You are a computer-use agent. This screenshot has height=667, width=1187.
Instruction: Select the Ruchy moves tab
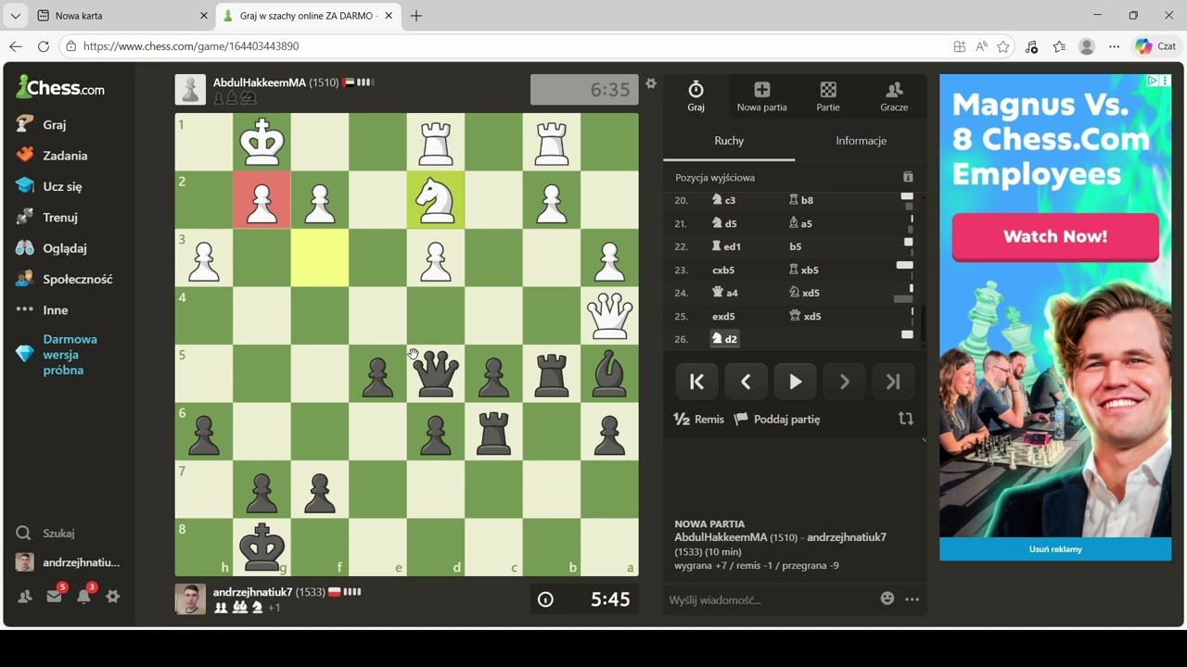[x=729, y=141]
